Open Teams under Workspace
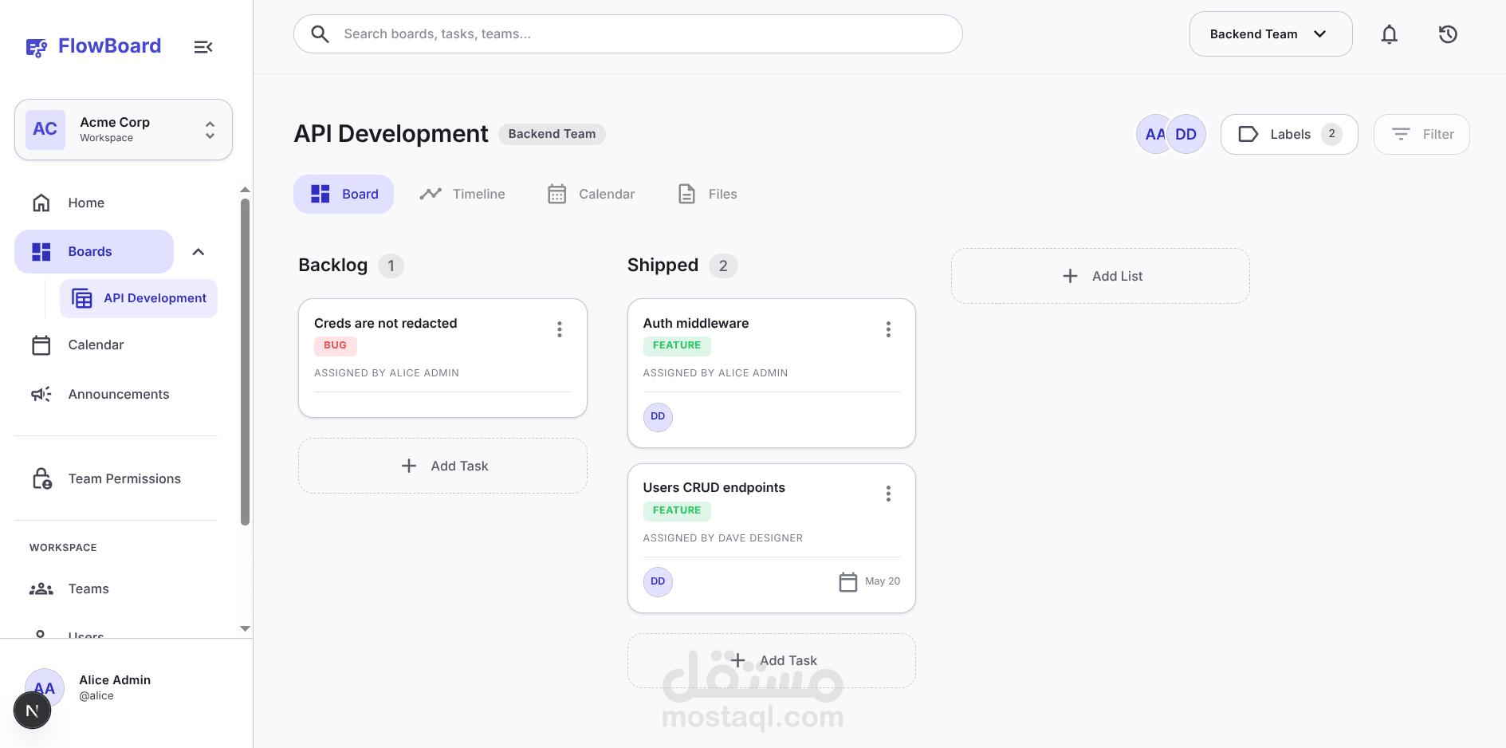This screenshot has width=1506, height=748. click(116, 589)
